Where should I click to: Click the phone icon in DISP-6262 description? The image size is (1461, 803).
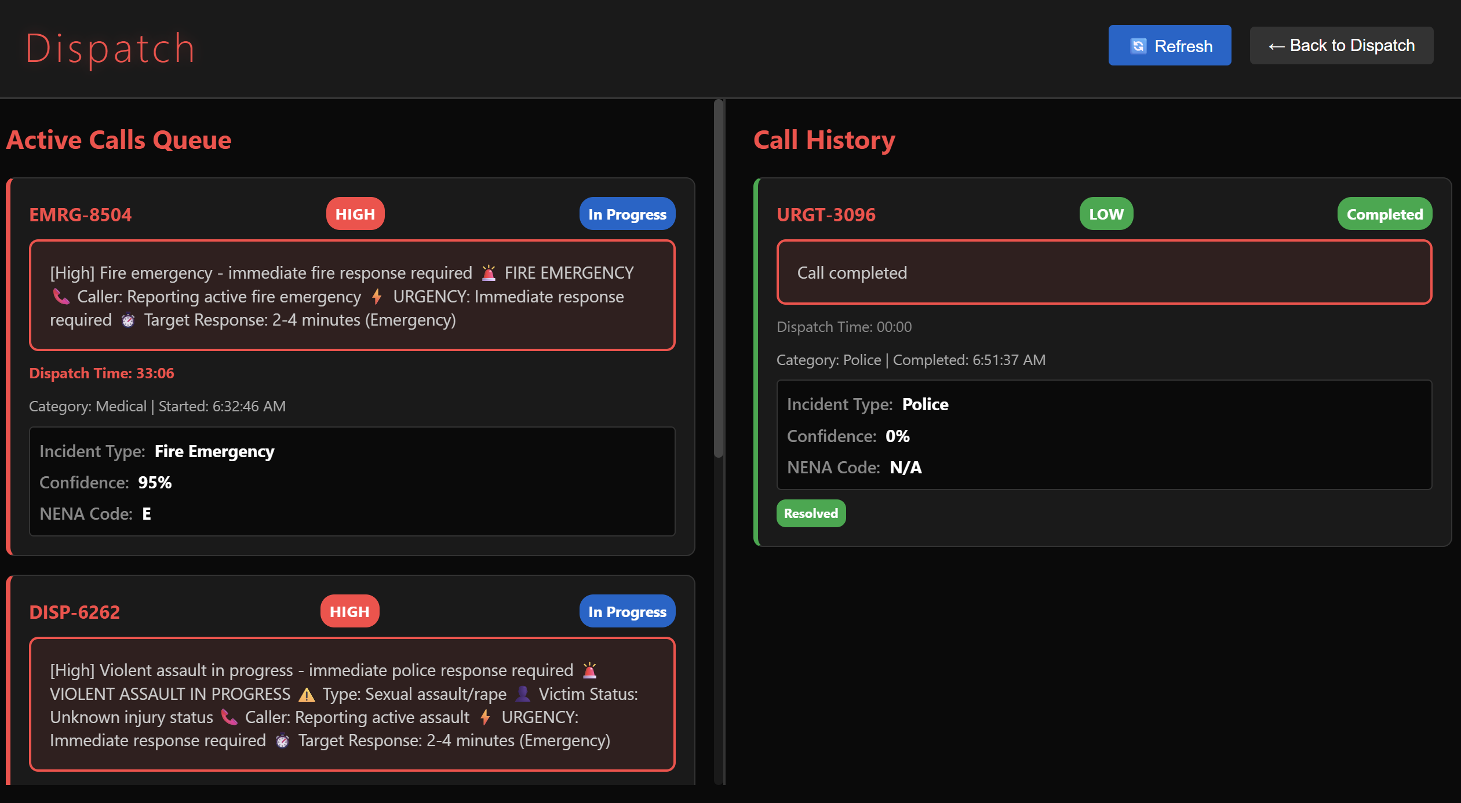pos(229,717)
